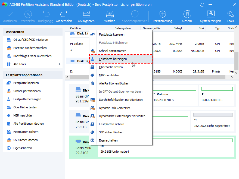Click the up arrow of the vertical scrollbar
The width and height of the screenshot is (239, 179).
(x=236, y=27)
